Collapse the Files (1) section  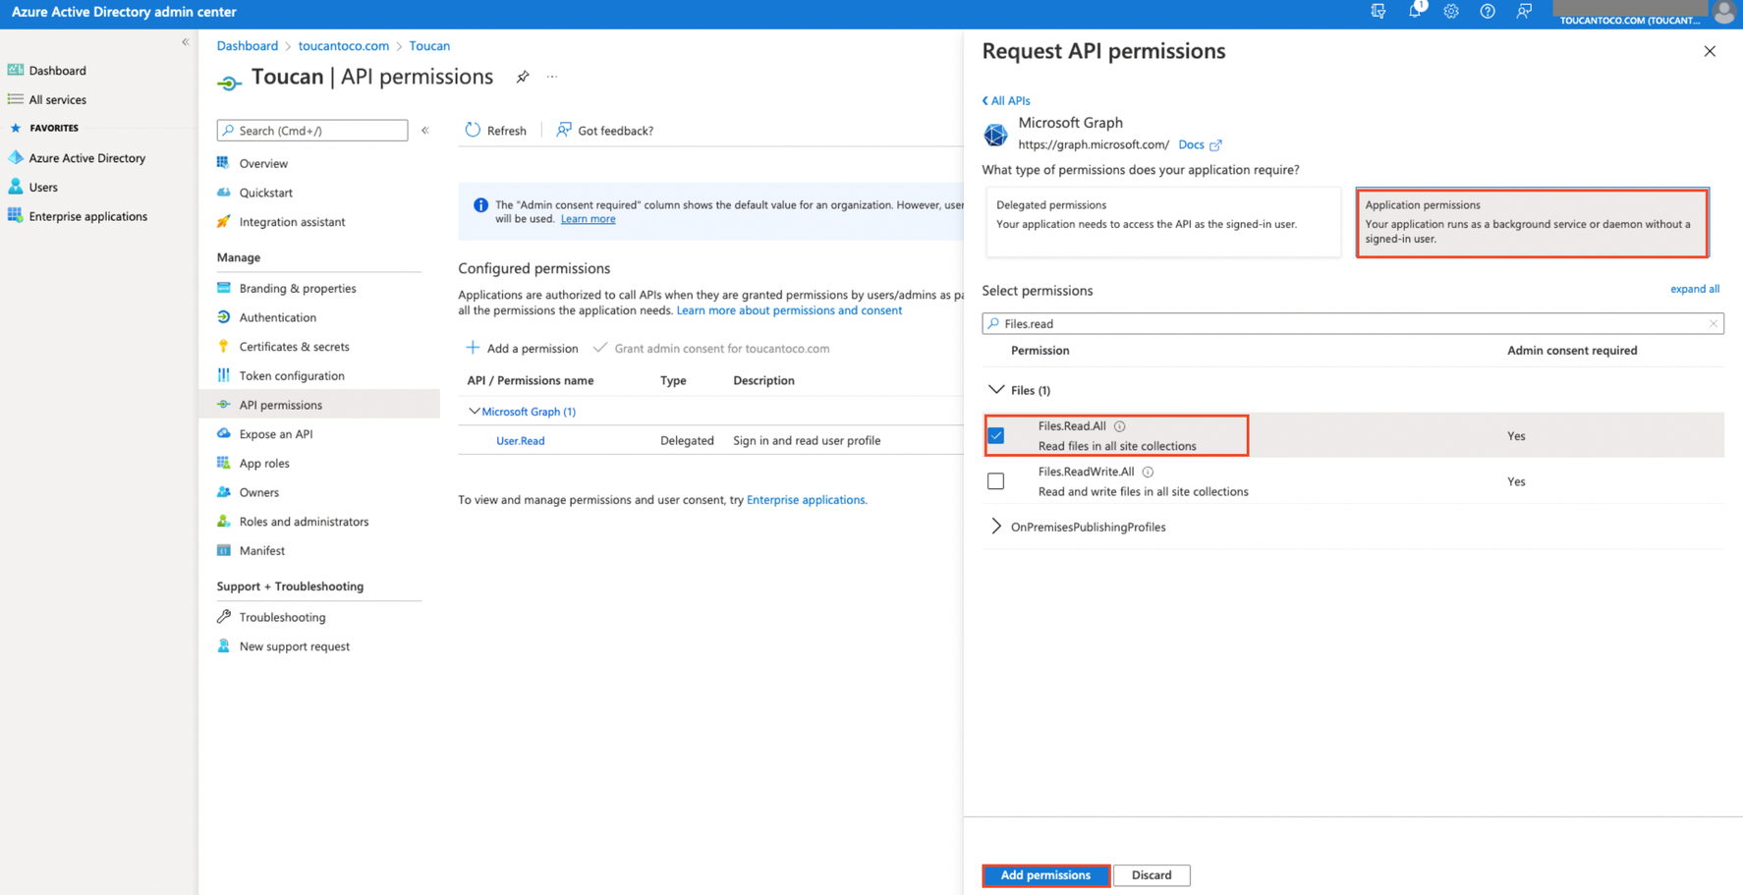pos(995,389)
